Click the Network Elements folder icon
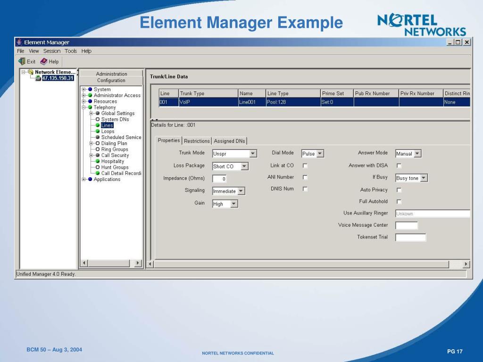This screenshot has height=362, width=483. click(31, 72)
